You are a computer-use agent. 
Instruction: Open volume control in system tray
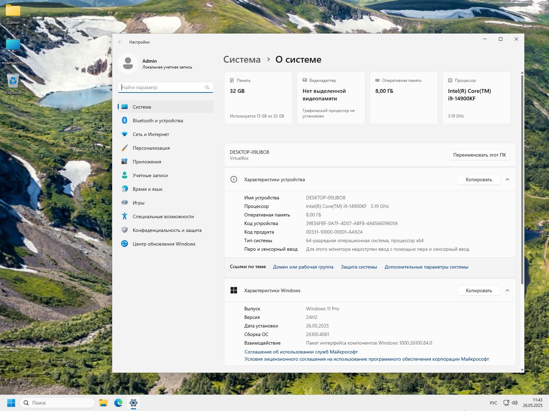pyautogui.click(x=515, y=403)
